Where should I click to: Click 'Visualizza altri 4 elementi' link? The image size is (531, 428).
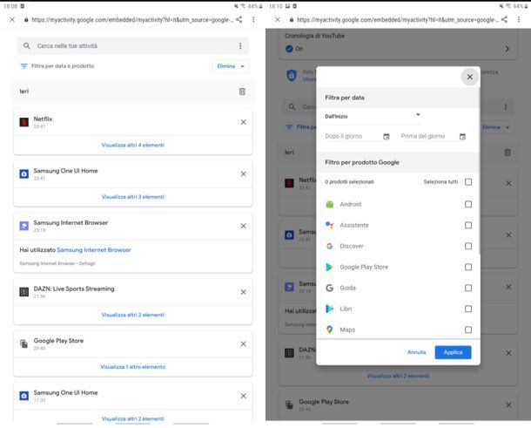tap(133, 146)
